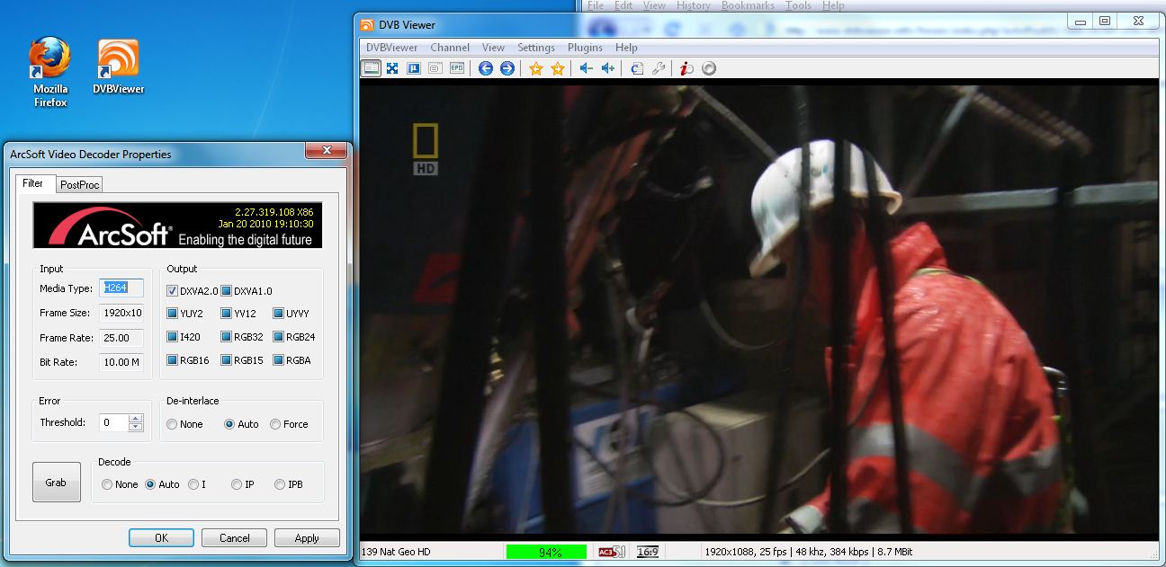
Task: Enable the YUY2 output checkbox
Action: click(x=173, y=314)
